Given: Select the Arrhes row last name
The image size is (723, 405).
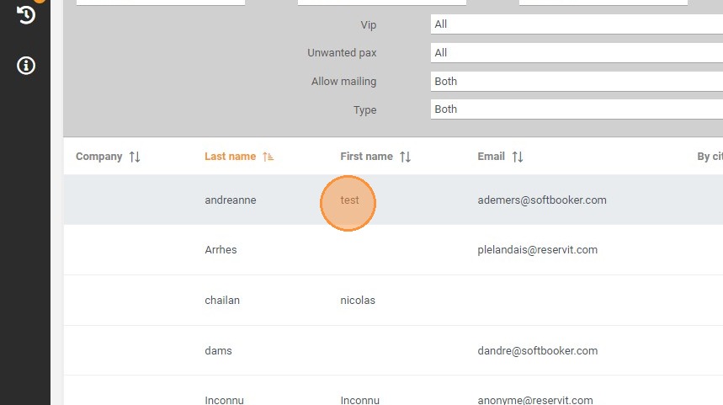Looking at the screenshot, I should click(x=221, y=249).
